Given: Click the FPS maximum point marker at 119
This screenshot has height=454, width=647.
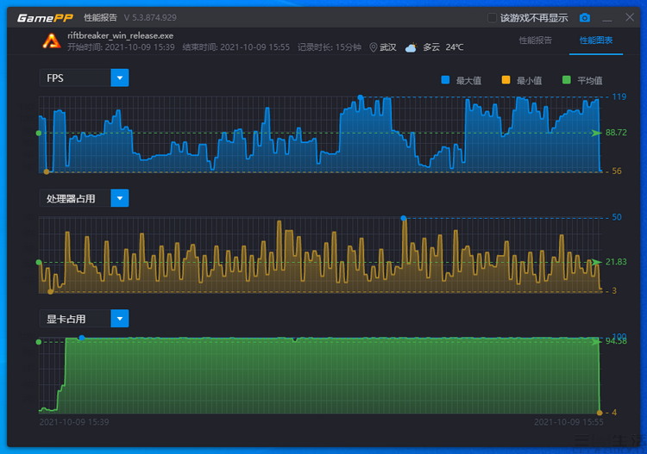Looking at the screenshot, I should point(360,97).
